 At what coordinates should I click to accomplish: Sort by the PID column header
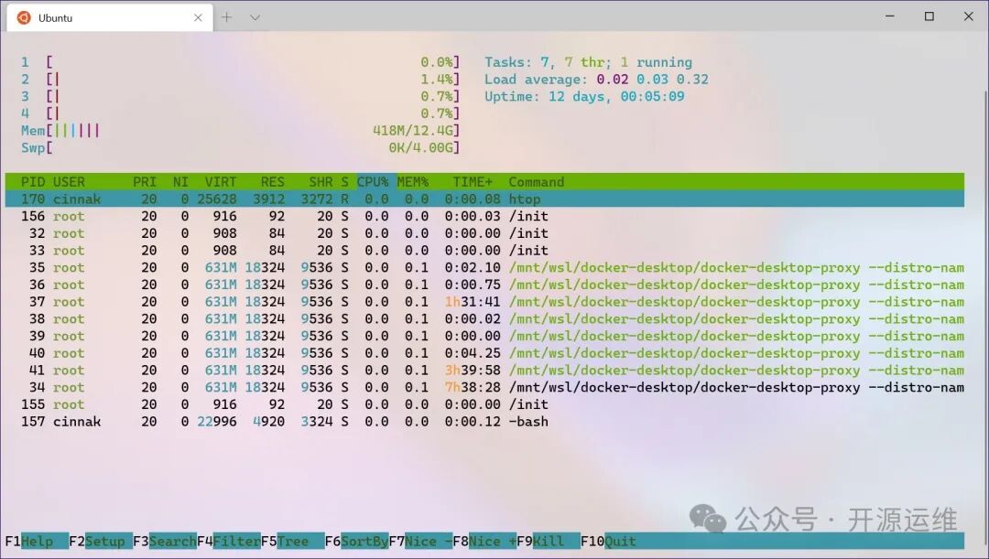click(x=33, y=182)
